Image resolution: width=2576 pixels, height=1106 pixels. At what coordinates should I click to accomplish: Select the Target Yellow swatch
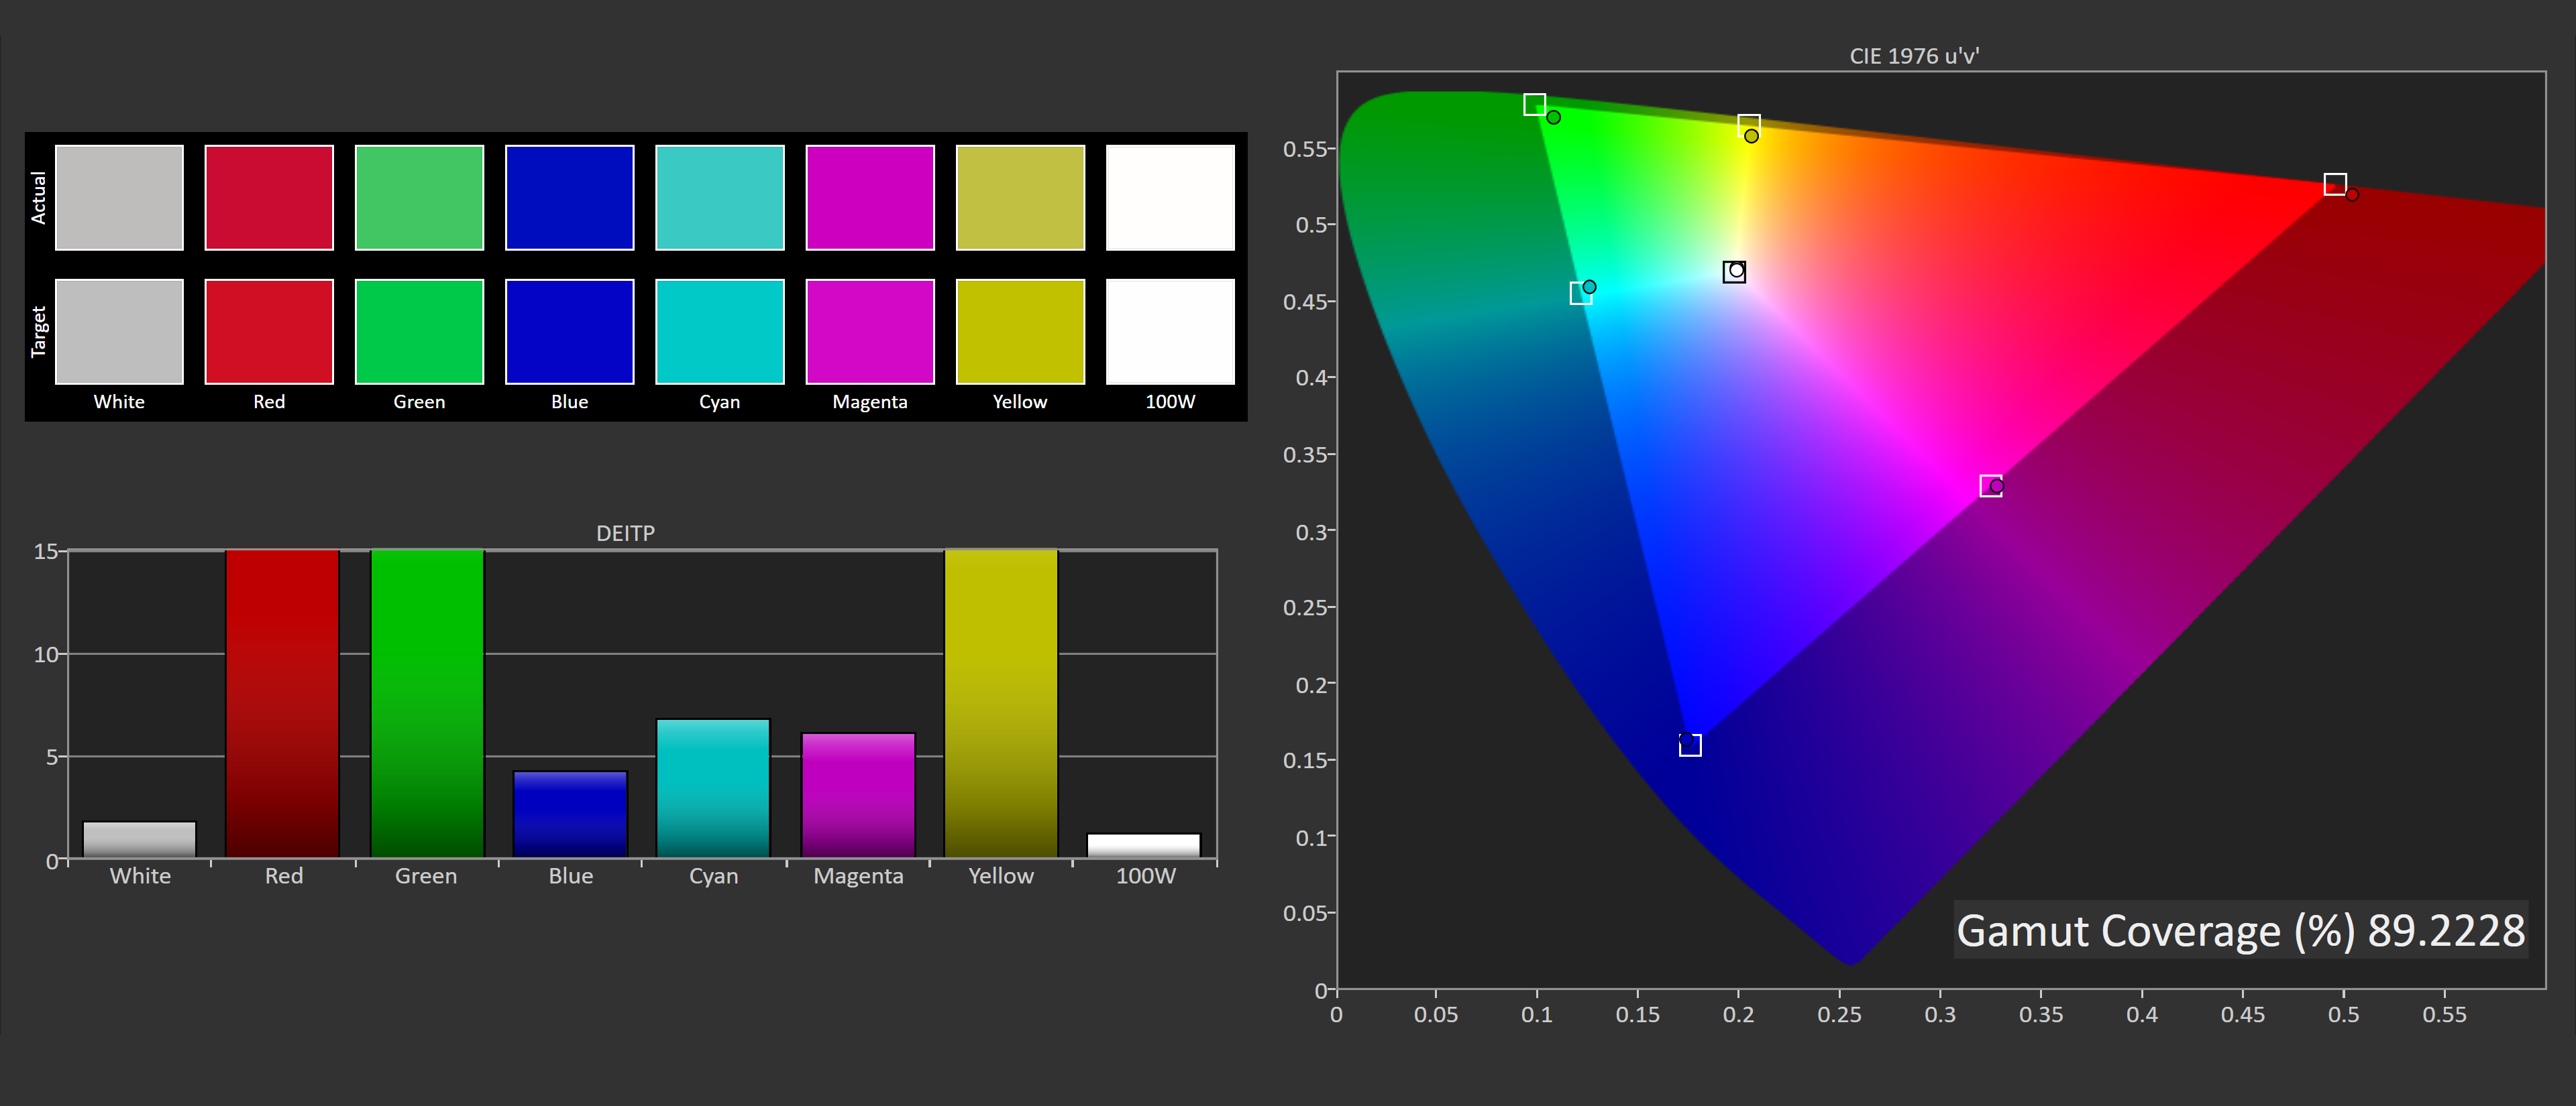click(1020, 330)
